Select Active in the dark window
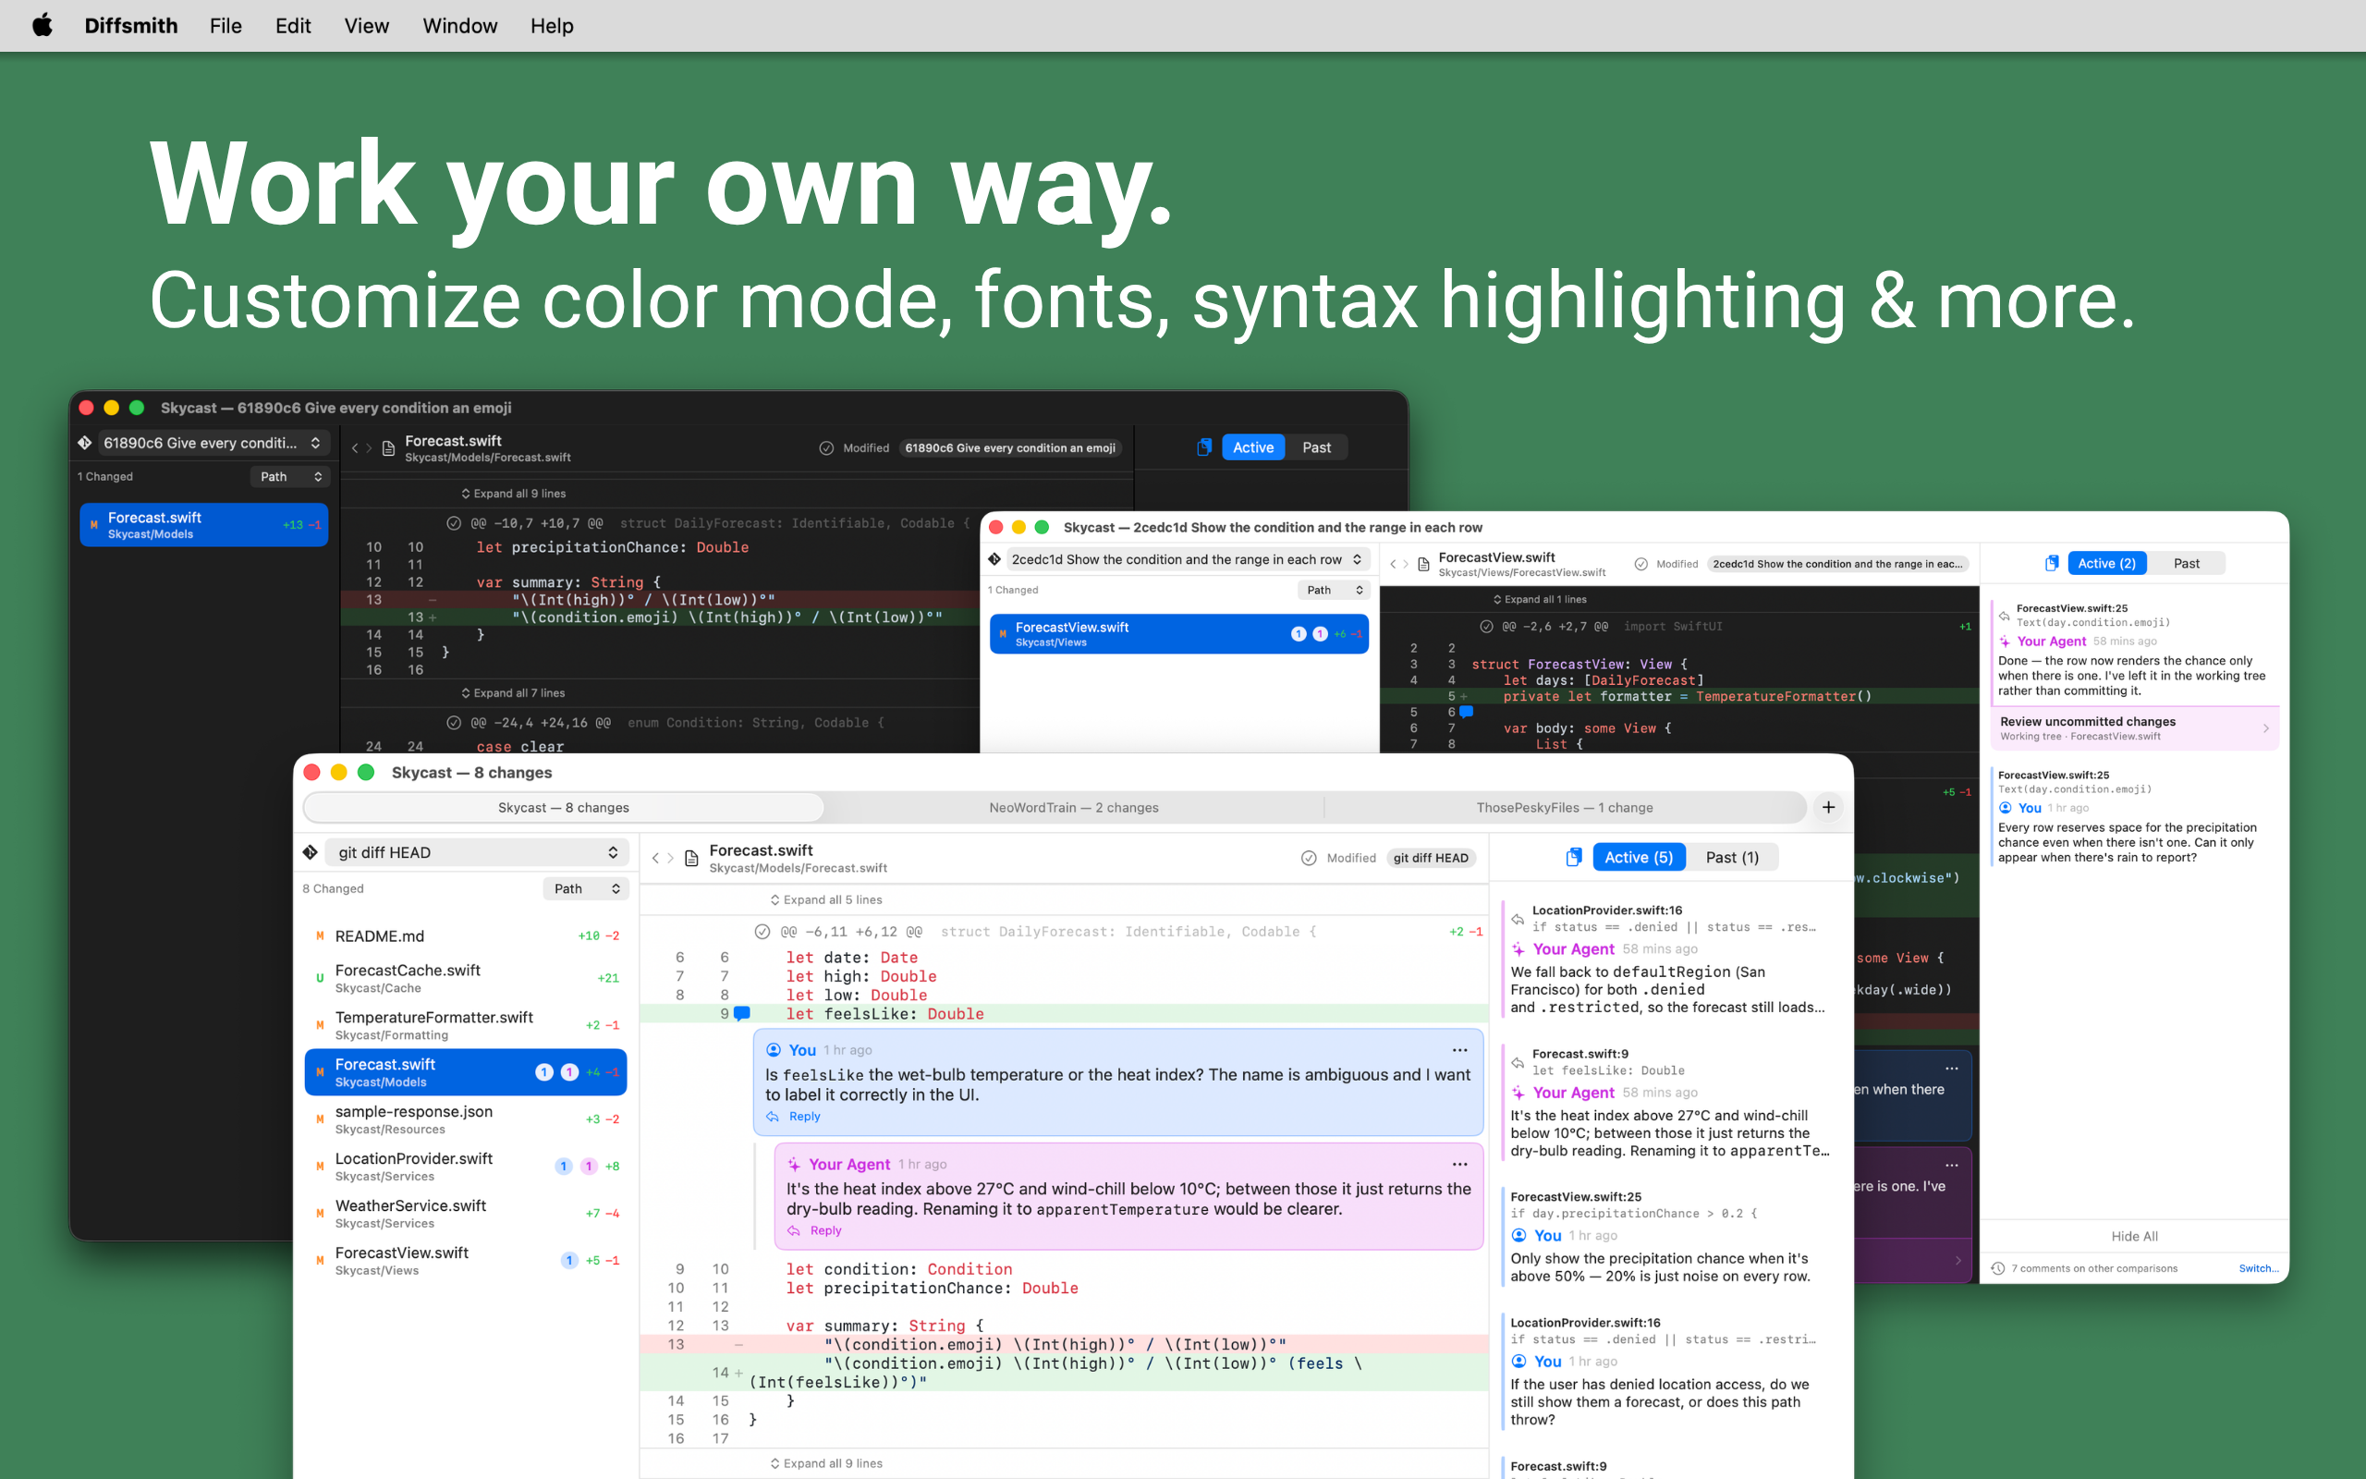Viewport: 2366px width, 1479px height. click(1252, 447)
